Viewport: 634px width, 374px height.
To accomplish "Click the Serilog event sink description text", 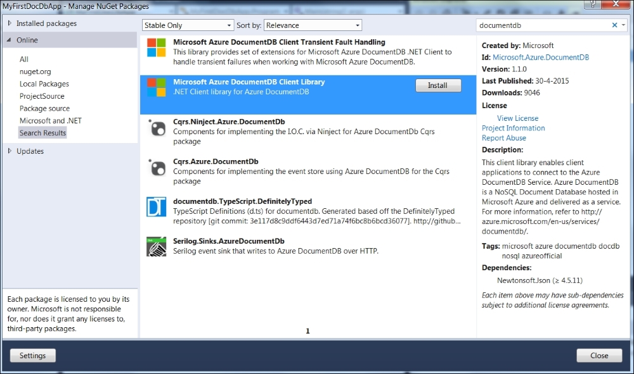I will [x=276, y=251].
